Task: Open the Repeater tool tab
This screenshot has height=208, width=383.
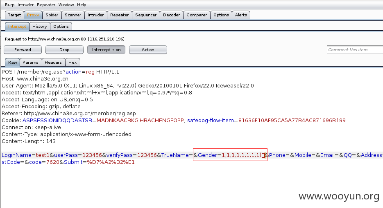Action: pos(120,15)
